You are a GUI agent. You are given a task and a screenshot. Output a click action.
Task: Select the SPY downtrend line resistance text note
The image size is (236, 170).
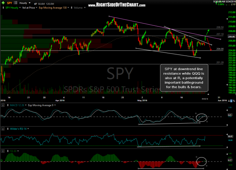click(184, 78)
